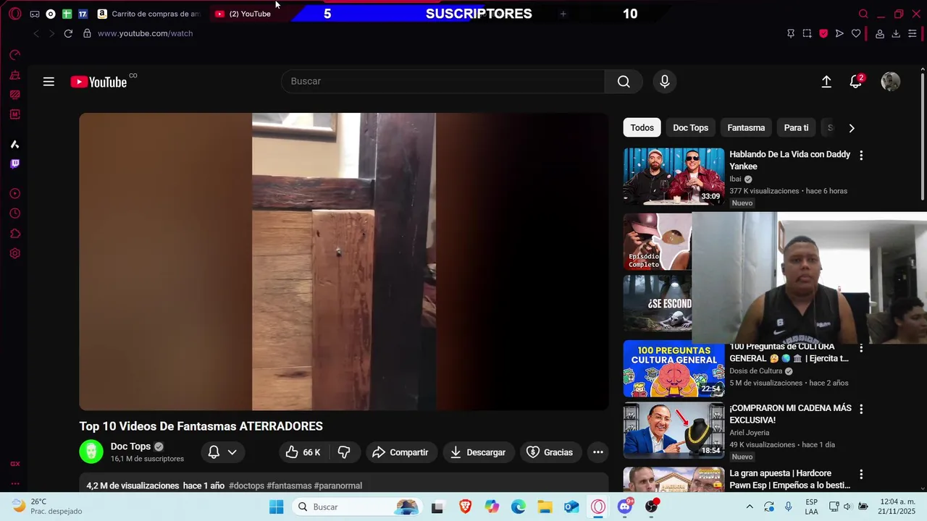The width and height of the screenshot is (927, 521).
Task: Take a snapshot with the capture icon
Action: (x=807, y=33)
